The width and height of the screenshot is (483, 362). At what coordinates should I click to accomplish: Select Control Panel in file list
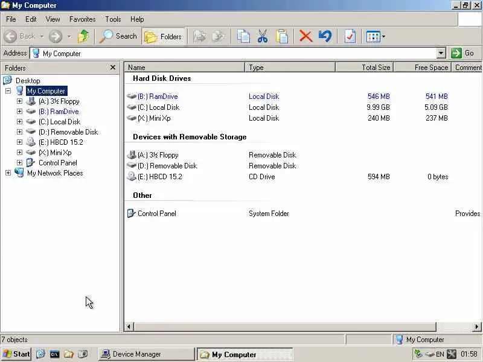[x=156, y=214]
